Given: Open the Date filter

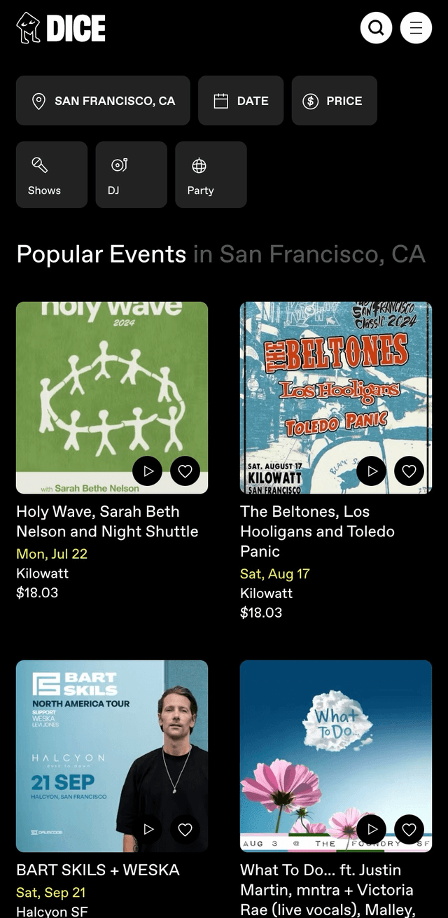Looking at the screenshot, I should [241, 101].
